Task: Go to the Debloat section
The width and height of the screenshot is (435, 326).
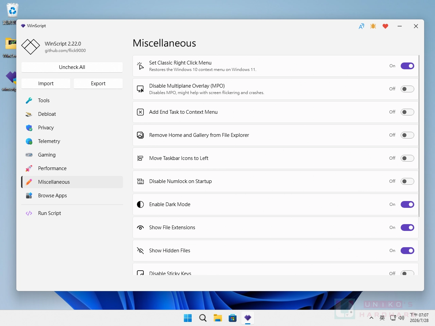Action: point(72,114)
